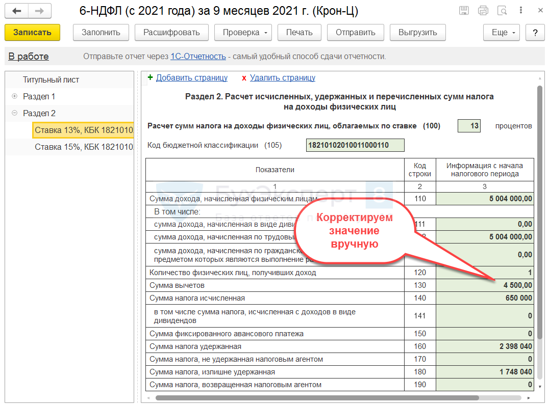Select line 120 value 1
Viewport: 549px width, 405px height.
pos(485,272)
